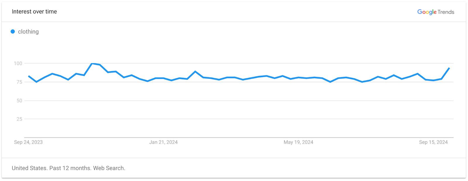Click the colorful "Google" word in logo
468x181 pixels.
pos(427,12)
